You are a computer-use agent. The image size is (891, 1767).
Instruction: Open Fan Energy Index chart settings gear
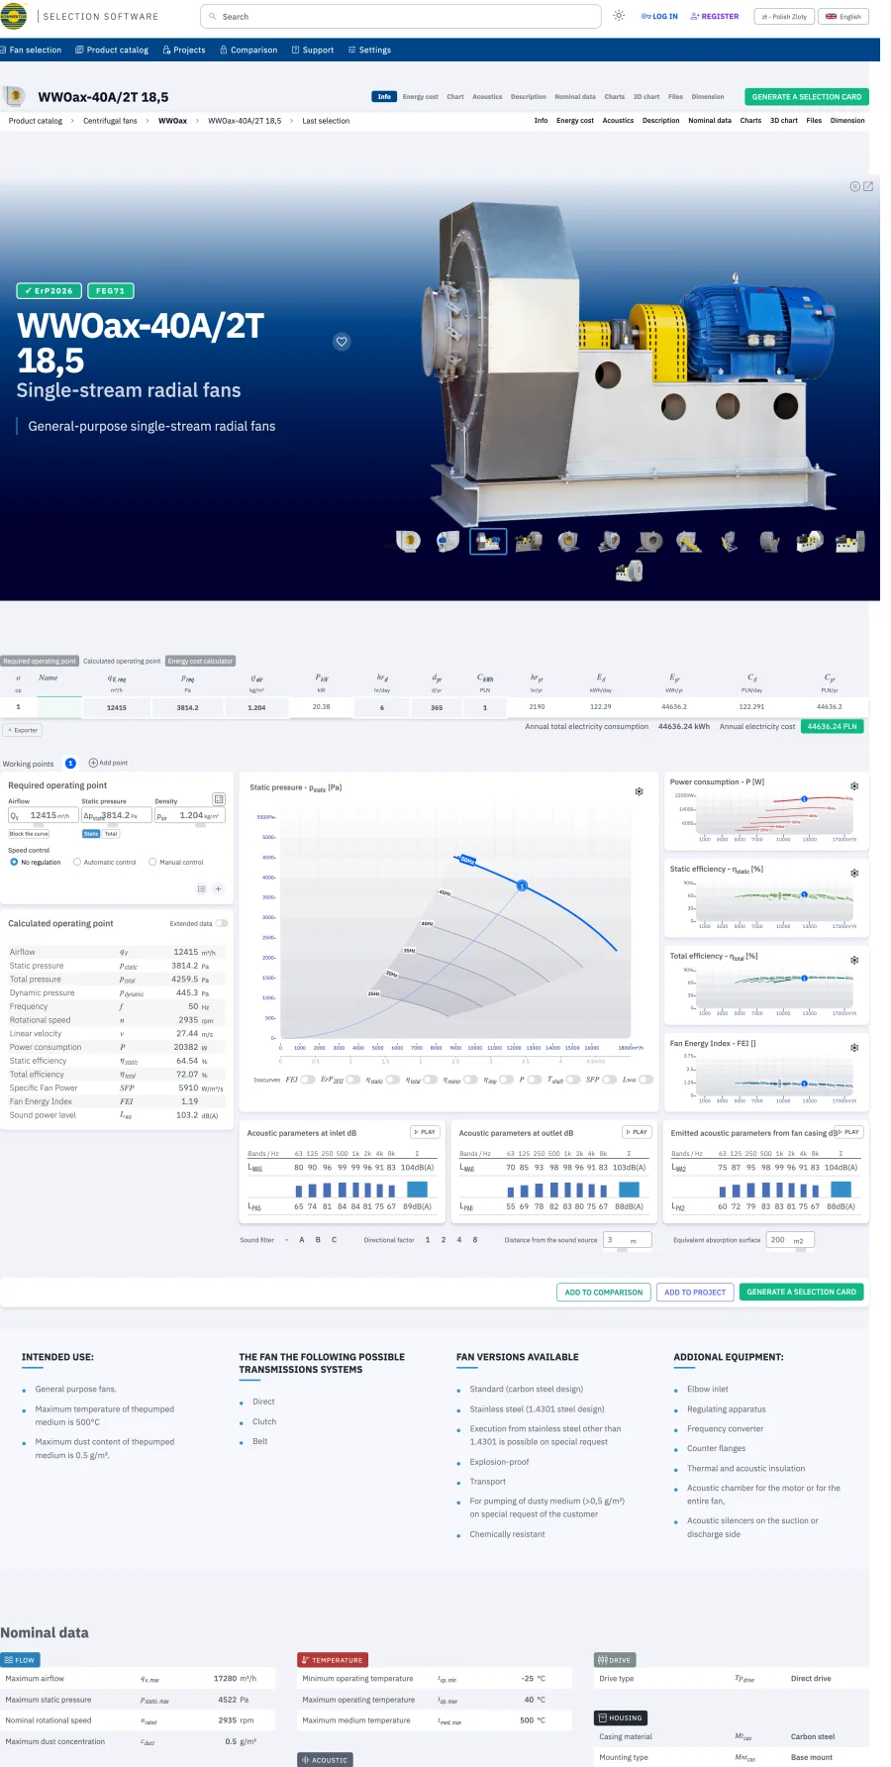(854, 1047)
